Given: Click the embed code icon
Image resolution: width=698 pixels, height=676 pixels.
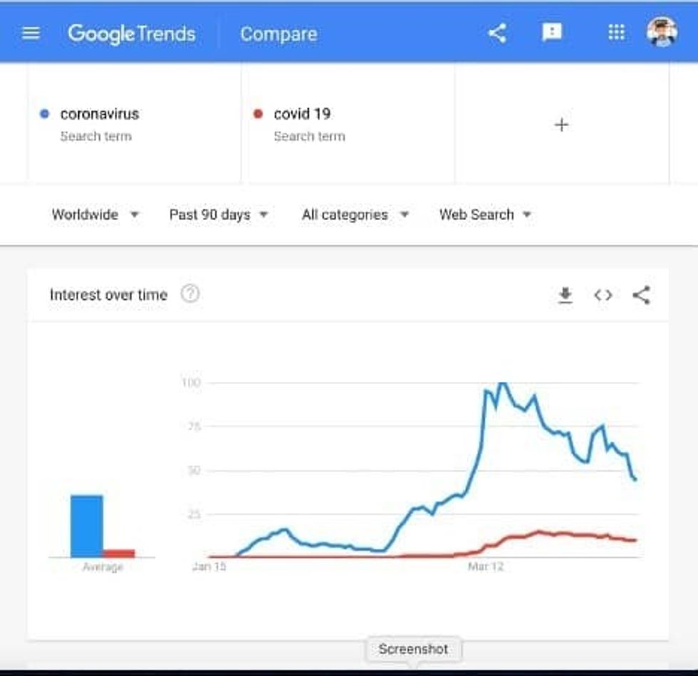Looking at the screenshot, I should point(603,295).
